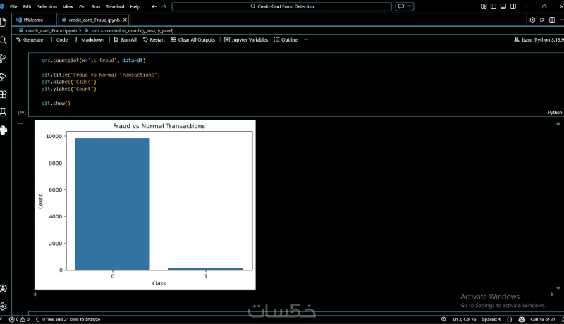The width and height of the screenshot is (564, 324).
Task: Open the Manage gear menu
Action: point(4,306)
